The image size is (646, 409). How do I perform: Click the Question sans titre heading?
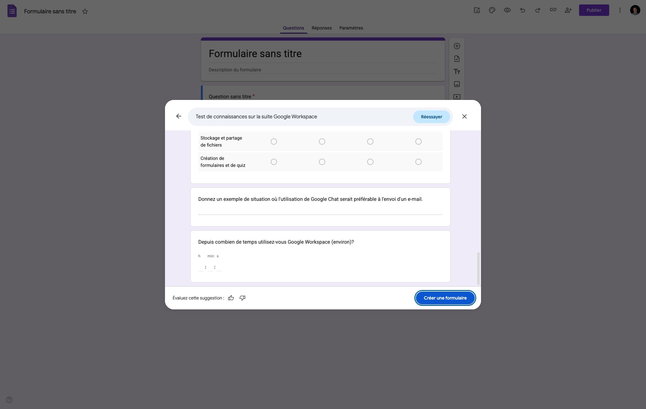[230, 96]
